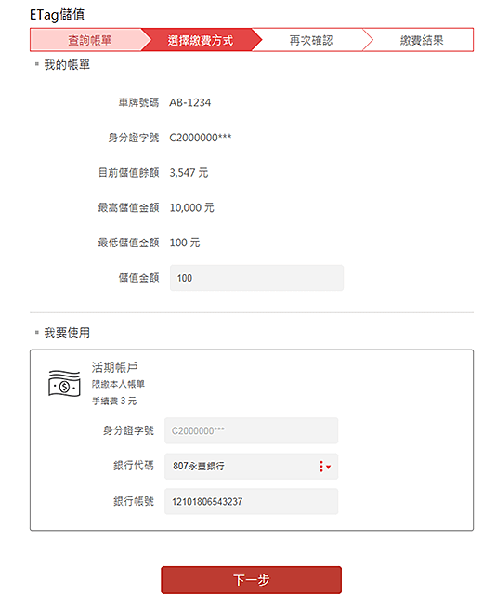Click the 再次確認 step in progress bar
This screenshot has height=607, width=483.
click(x=311, y=40)
